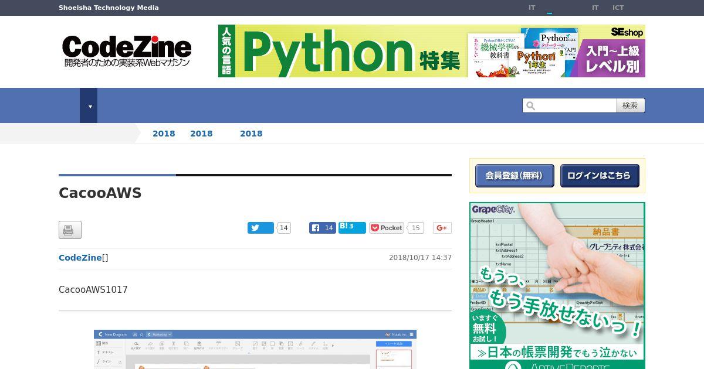
Task: Click the magnifier icon in search box
Action: tap(530, 105)
